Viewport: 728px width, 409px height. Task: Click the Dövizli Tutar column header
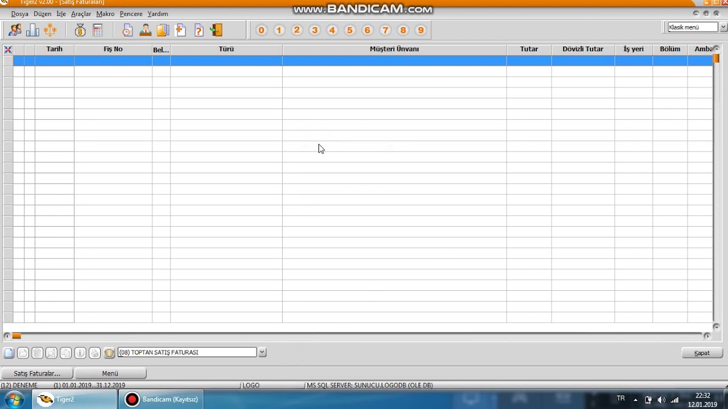[x=583, y=49]
